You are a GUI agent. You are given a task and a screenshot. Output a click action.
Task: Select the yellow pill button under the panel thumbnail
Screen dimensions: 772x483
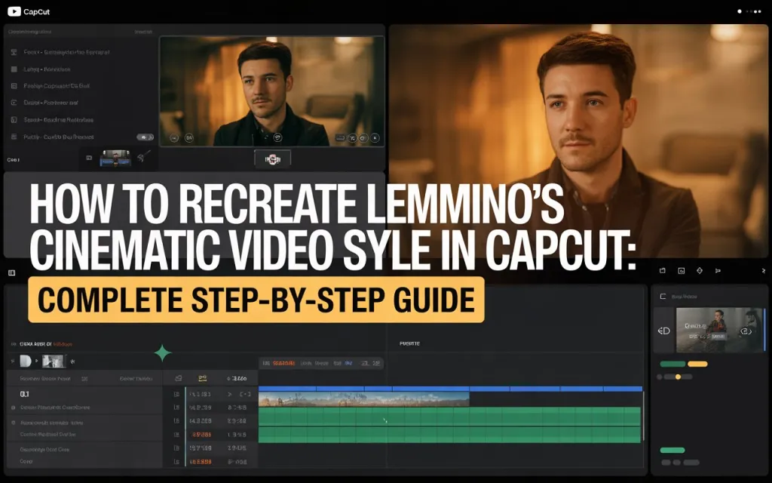click(697, 364)
